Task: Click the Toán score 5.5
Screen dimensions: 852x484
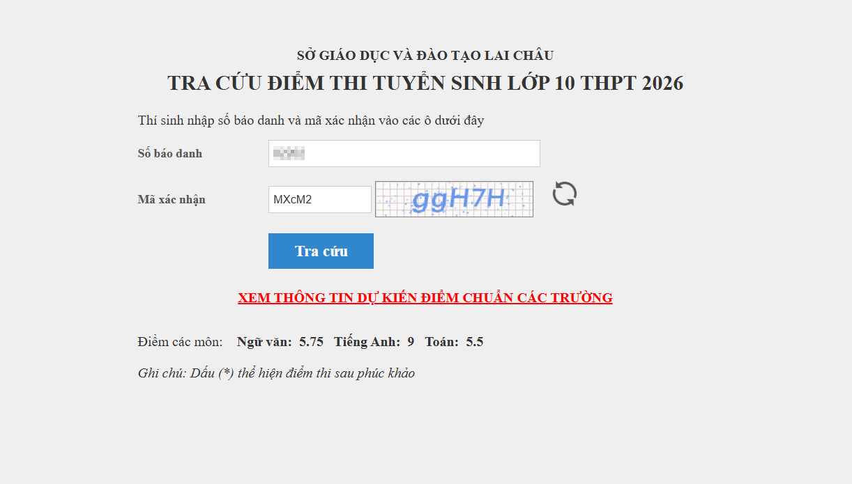Action: [x=475, y=342]
